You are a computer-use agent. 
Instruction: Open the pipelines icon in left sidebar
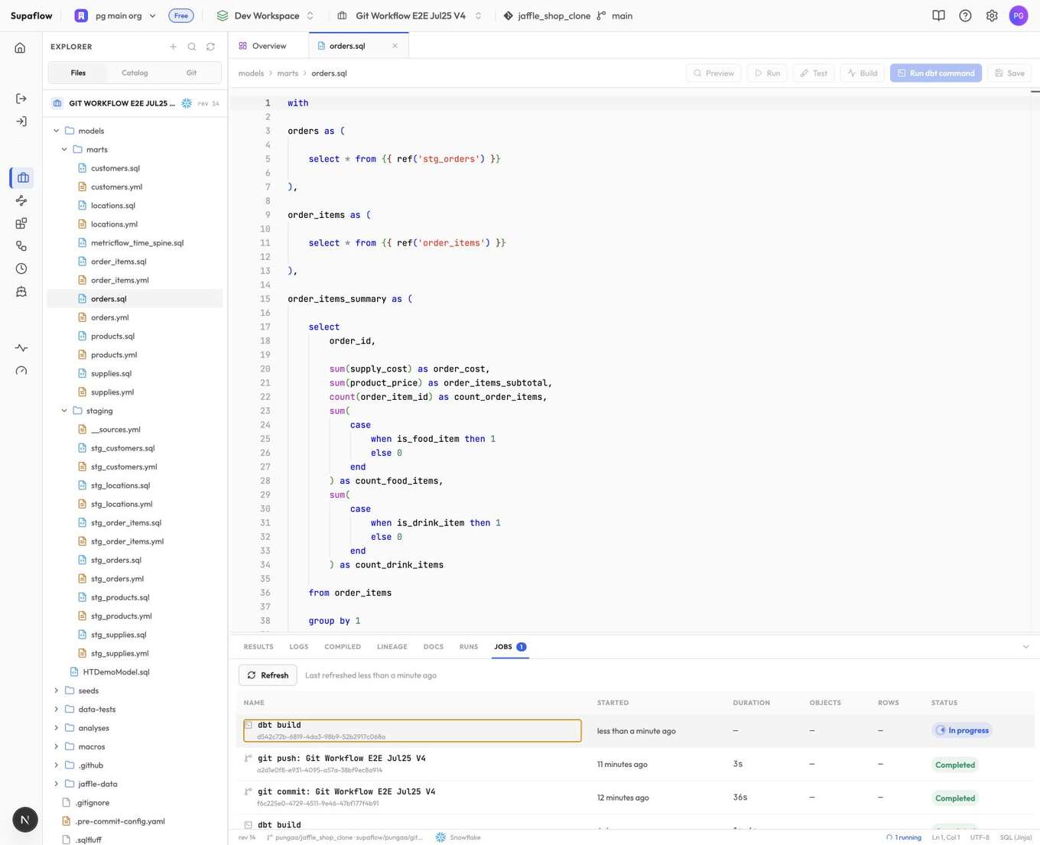pyautogui.click(x=21, y=200)
